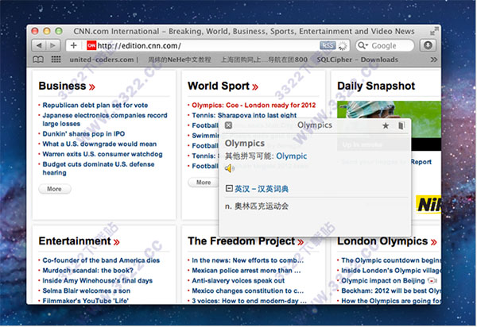
Task: Open the Daily Snapshot photo
Action: 389,125
